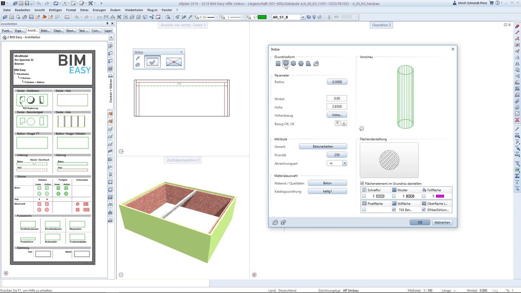The image size is (521, 293).
Task: Open the Erzeugen menu
Action: pyautogui.click(x=99, y=10)
